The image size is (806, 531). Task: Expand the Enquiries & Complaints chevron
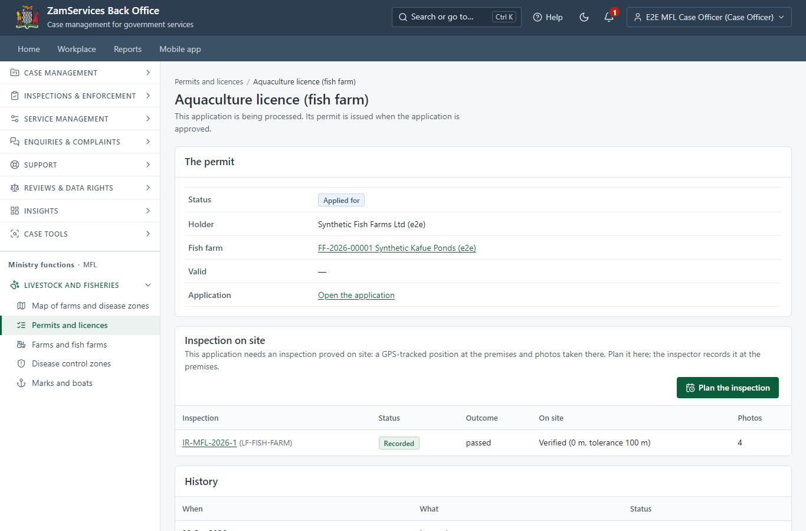click(148, 142)
